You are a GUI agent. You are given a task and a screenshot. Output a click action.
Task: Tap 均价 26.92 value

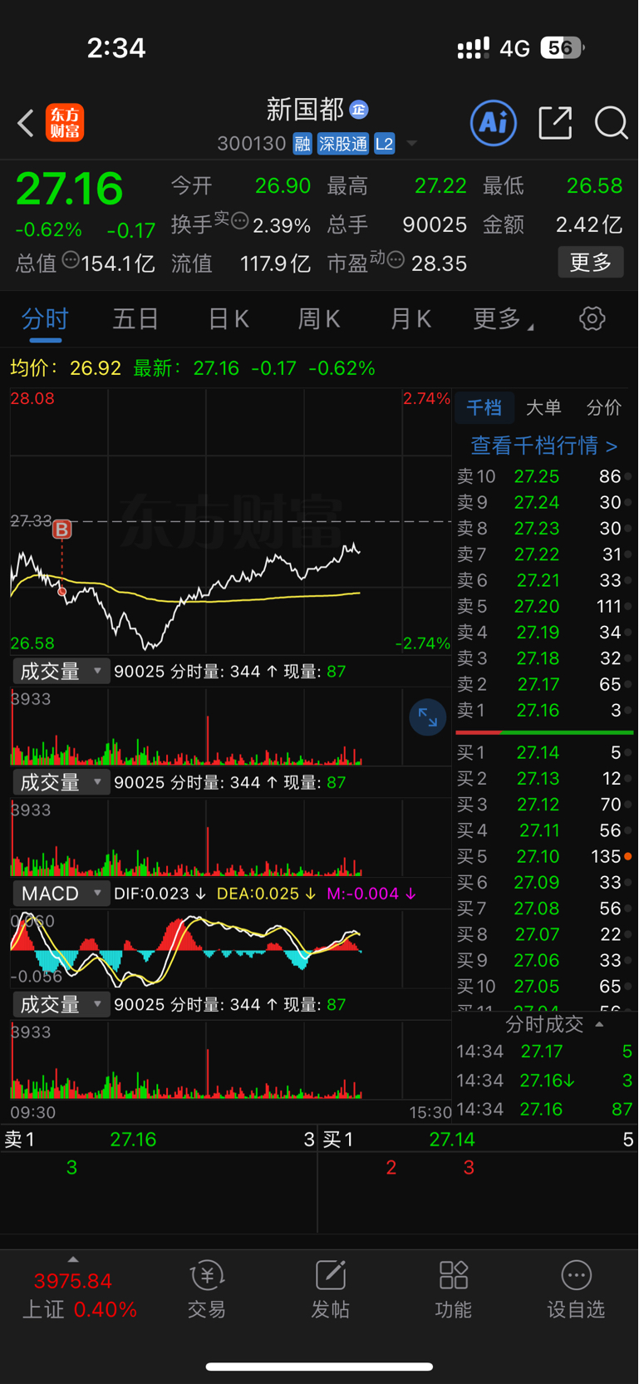[96, 367]
